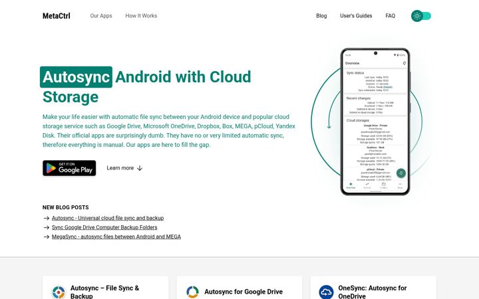Click the highlighted Autosync heading word
The image size is (479, 299).
click(76, 77)
